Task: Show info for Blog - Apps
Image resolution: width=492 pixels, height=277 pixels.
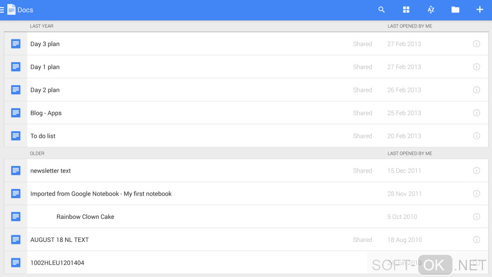Action: (x=477, y=113)
